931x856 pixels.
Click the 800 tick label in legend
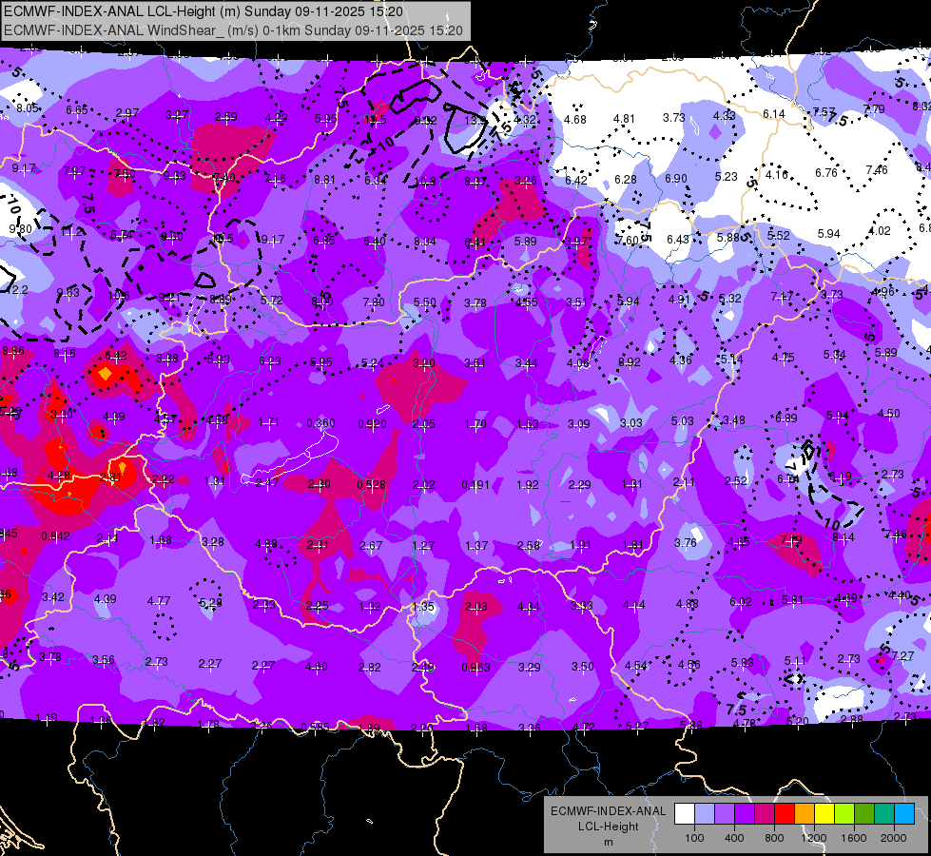point(774,838)
